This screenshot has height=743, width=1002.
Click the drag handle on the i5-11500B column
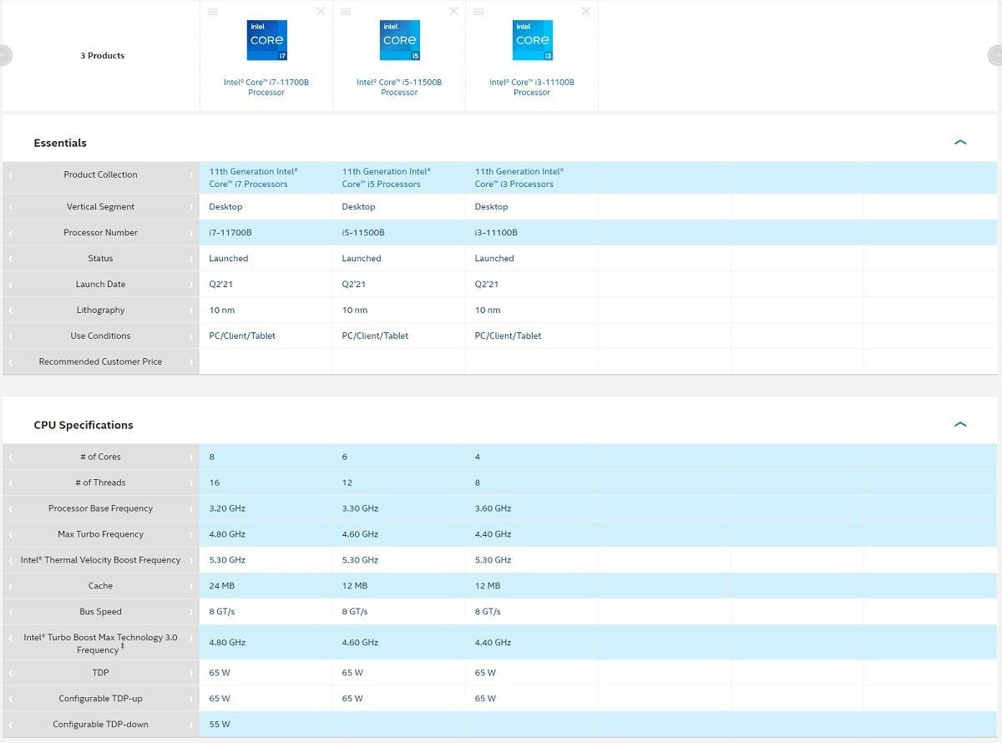346,12
